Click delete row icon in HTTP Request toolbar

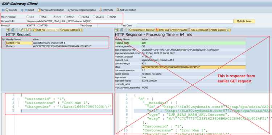coord(30,30)
